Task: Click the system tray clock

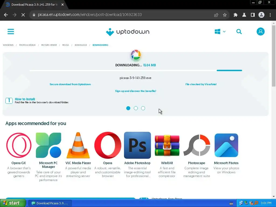Action: [x=266, y=203]
